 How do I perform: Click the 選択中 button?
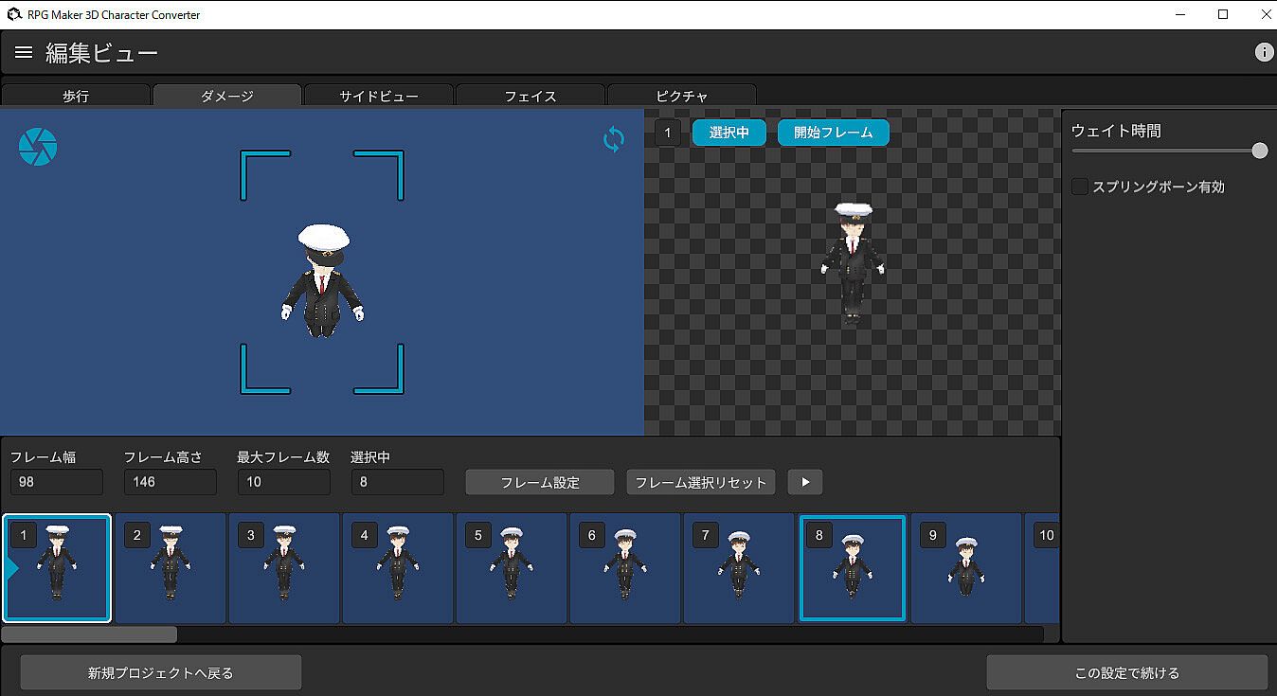click(728, 133)
